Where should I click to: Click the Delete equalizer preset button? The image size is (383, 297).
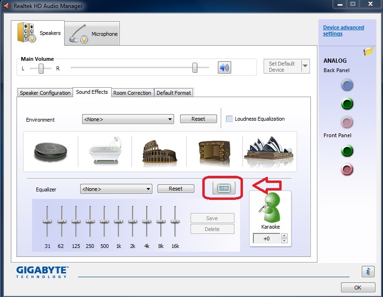(212, 229)
